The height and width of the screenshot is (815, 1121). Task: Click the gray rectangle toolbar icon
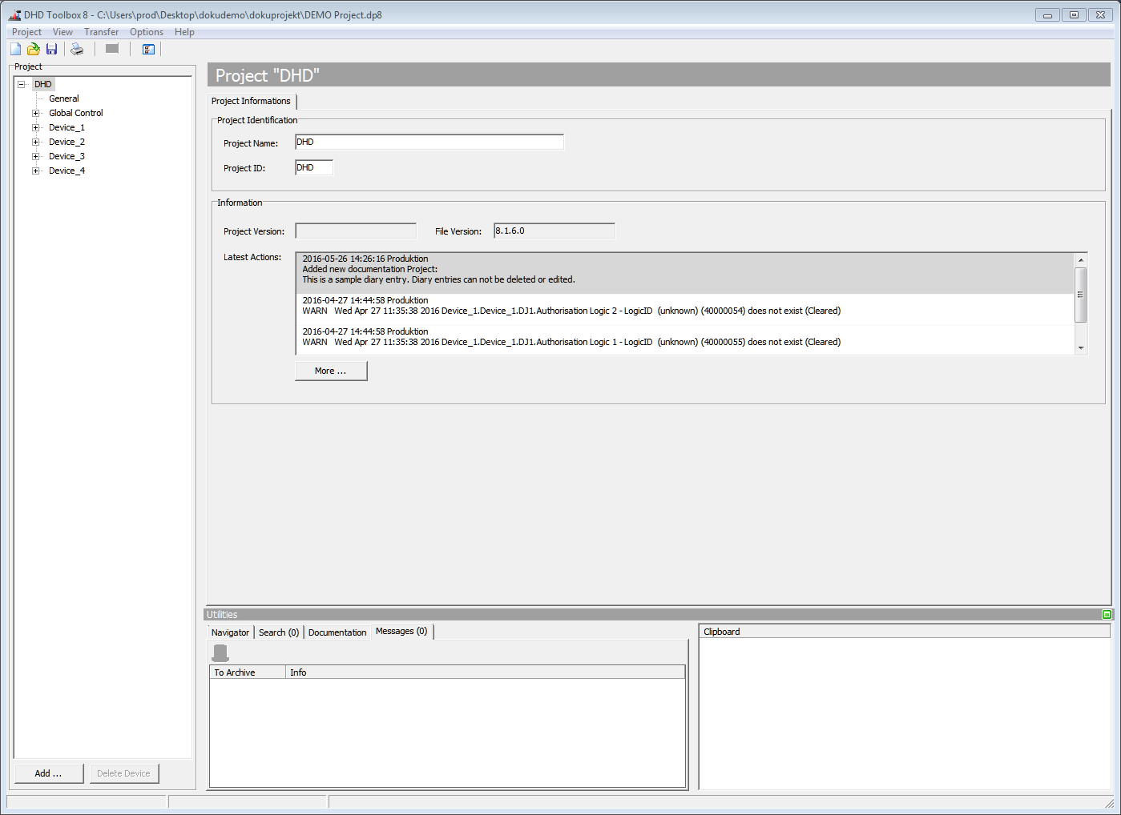tap(111, 49)
